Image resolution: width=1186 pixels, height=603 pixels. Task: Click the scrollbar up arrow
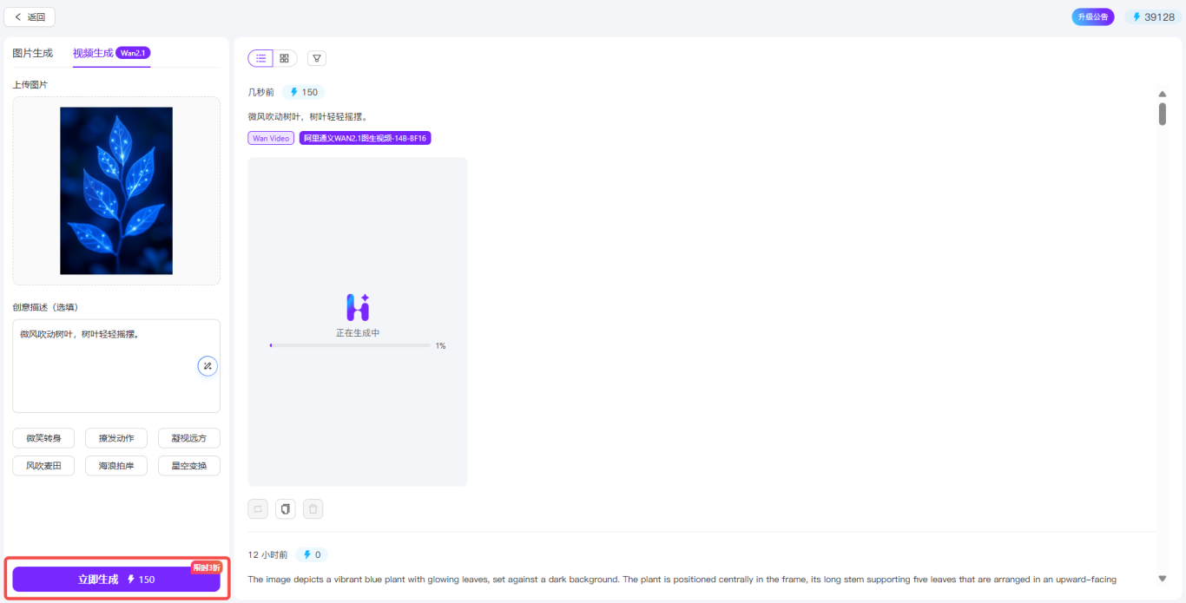[1163, 94]
